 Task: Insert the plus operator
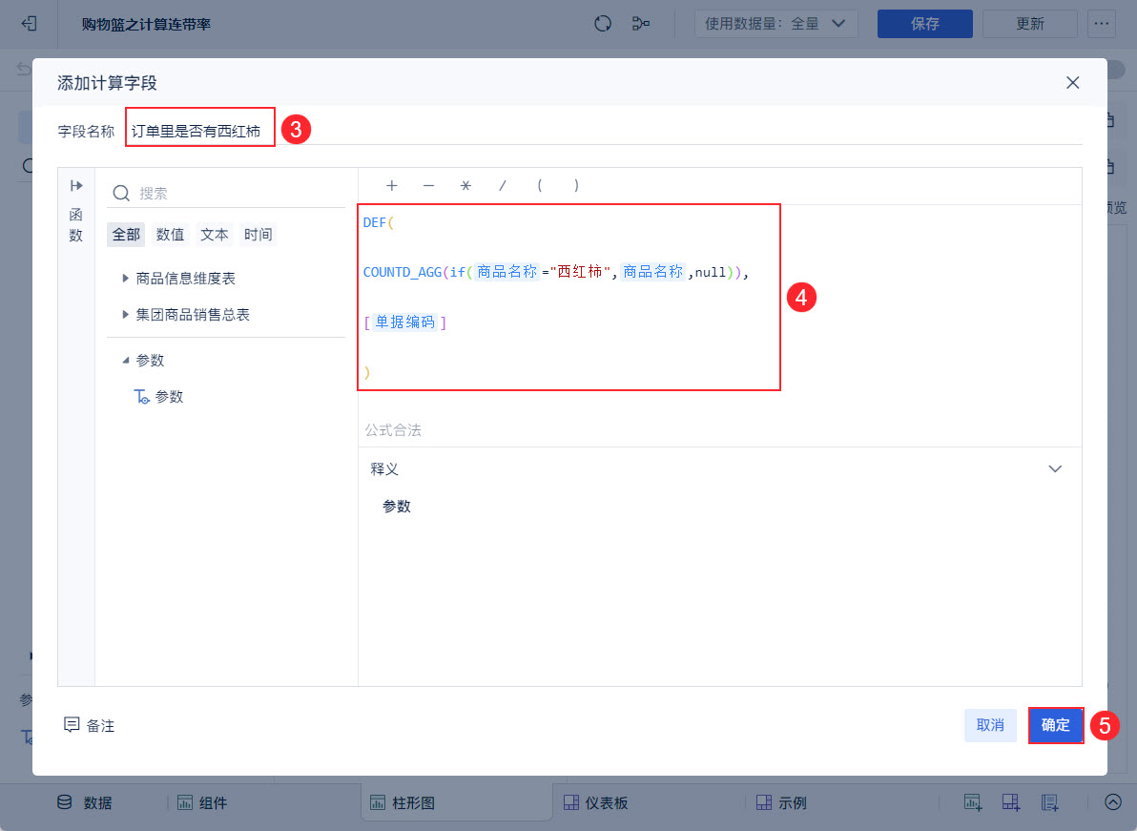pyautogui.click(x=392, y=186)
